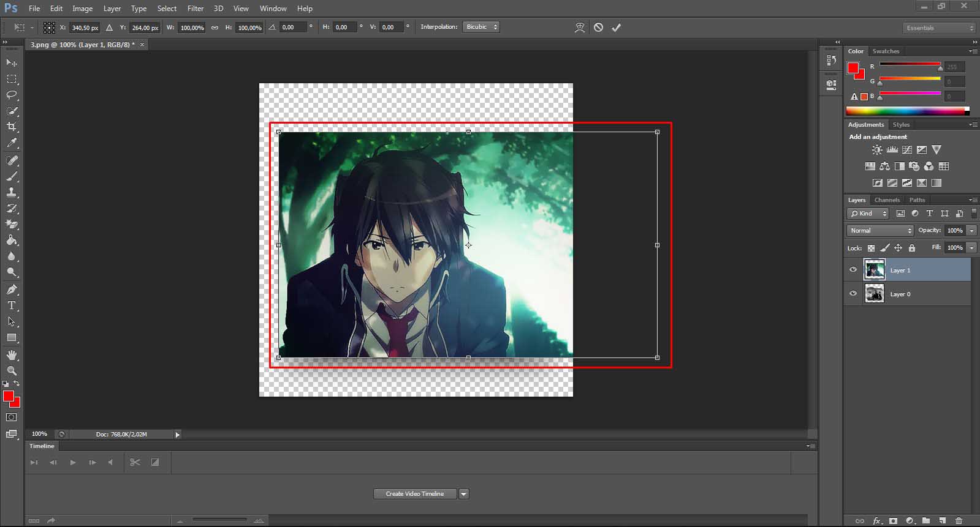The height and width of the screenshot is (527, 980).
Task: Open the Opacity slider dropdown arrow
Action: coord(971,231)
